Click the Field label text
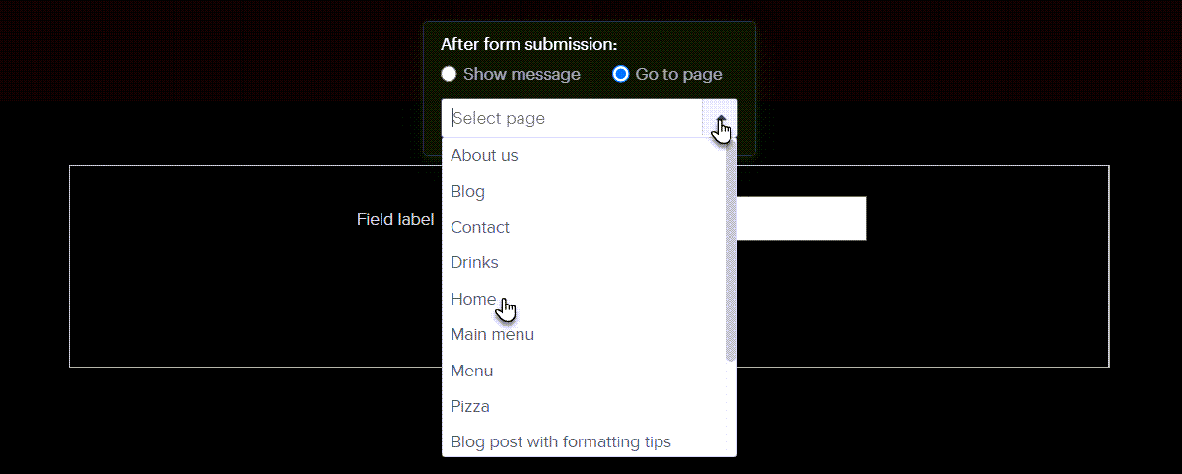Screen dimensions: 1182x474 tap(395, 220)
